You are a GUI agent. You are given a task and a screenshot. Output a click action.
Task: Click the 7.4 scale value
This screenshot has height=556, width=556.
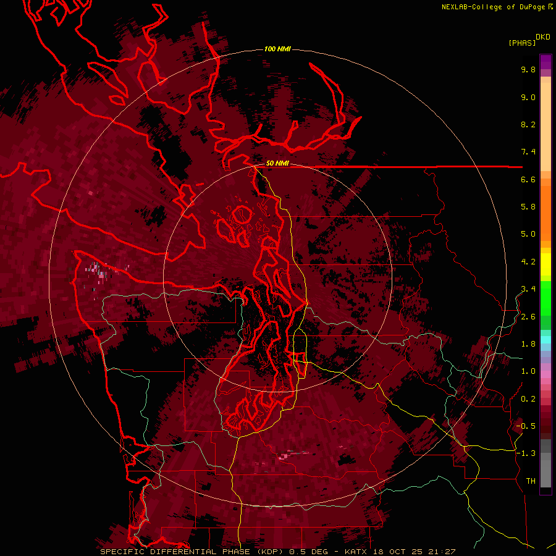click(528, 152)
